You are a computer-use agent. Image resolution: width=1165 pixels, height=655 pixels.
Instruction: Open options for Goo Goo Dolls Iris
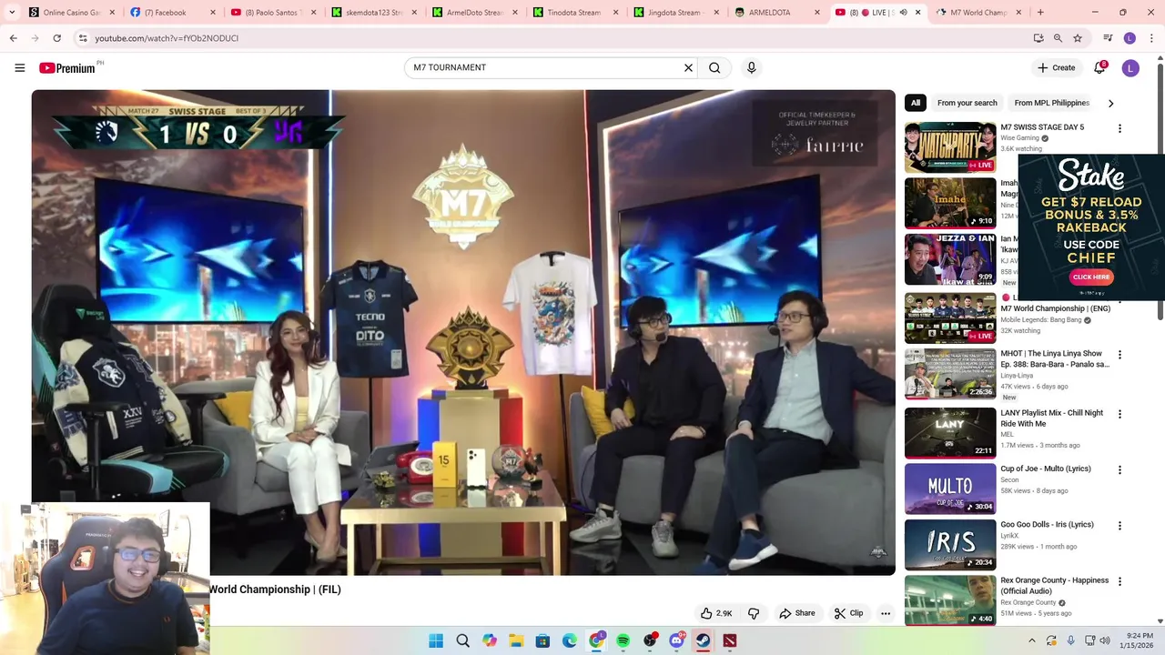(1119, 526)
